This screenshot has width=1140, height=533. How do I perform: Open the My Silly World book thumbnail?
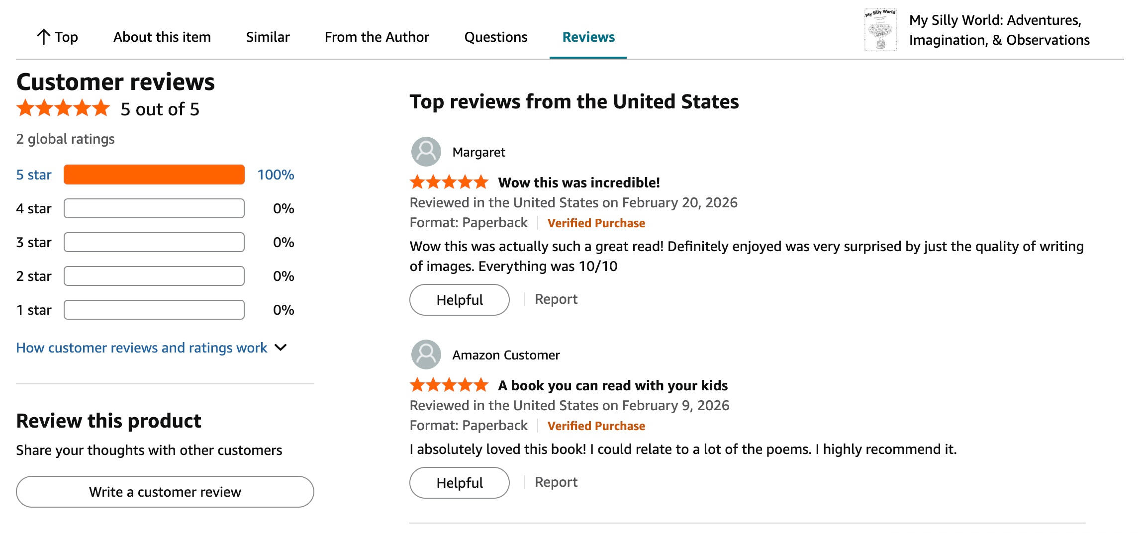coord(880,30)
